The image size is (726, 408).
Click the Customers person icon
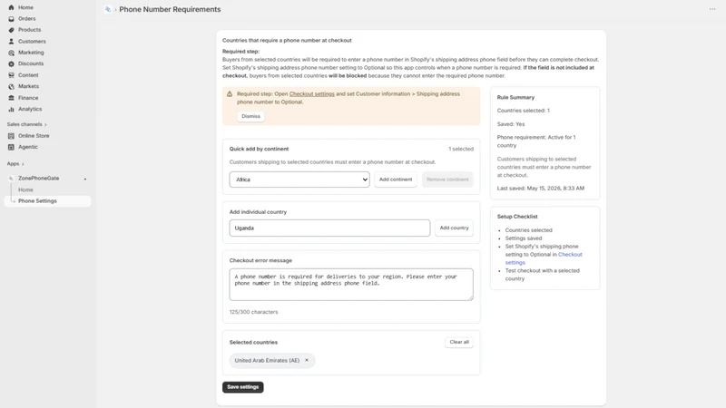pos(11,42)
